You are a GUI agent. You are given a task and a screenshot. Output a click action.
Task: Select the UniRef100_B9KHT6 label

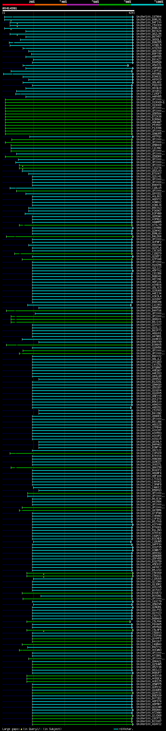click(x=149, y=185)
